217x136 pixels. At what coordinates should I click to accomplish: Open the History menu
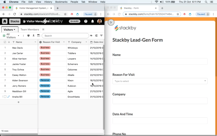coord(48,2)
